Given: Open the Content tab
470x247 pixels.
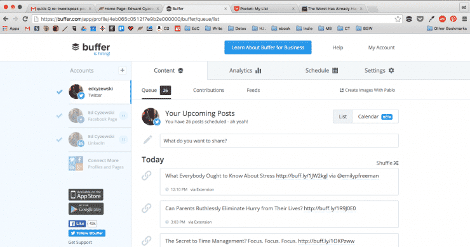Looking at the screenshot, I should click(169, 70).
